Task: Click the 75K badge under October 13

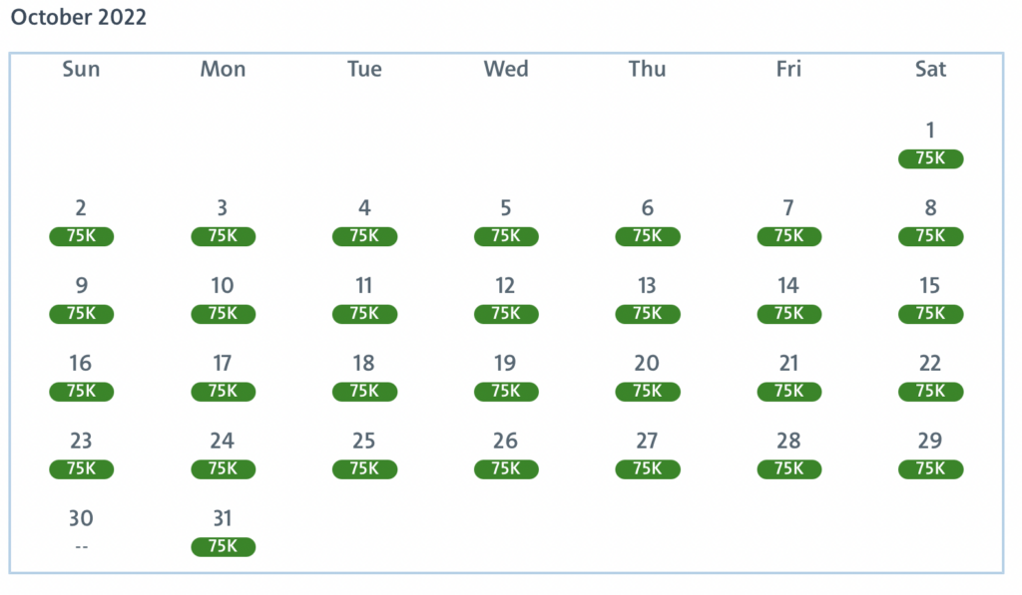Action: 648,314
